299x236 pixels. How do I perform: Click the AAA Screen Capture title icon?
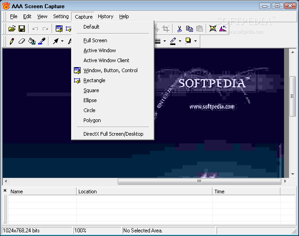tap(6, 6)
